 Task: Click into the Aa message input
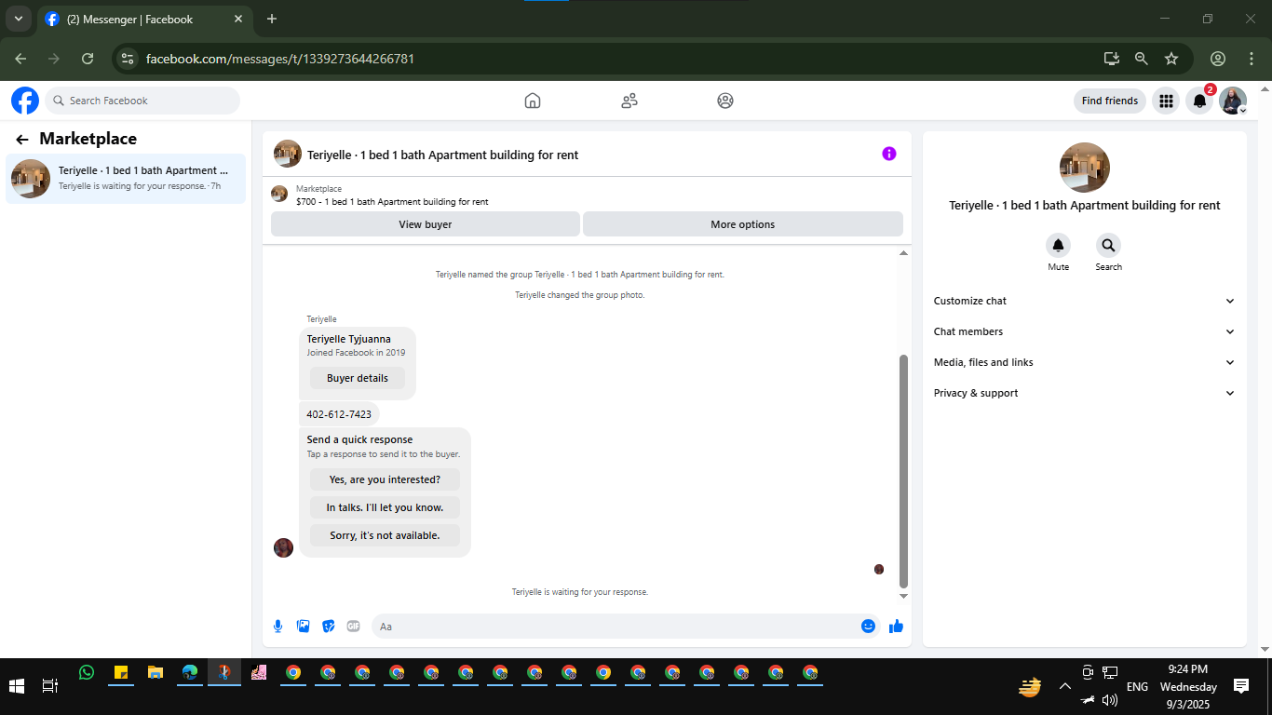point(615,627)
